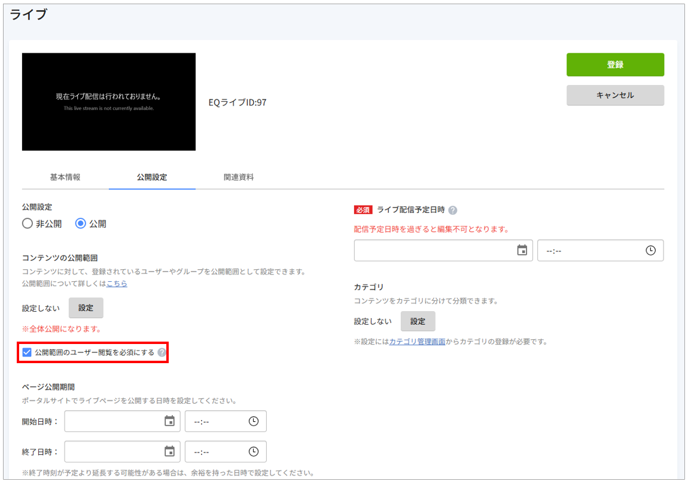Viewport: 688px width, 481px height.
Task: Open clock picker for ライブ配信予定日時 time
Action: pyautogui.click(x=650, y=250)
